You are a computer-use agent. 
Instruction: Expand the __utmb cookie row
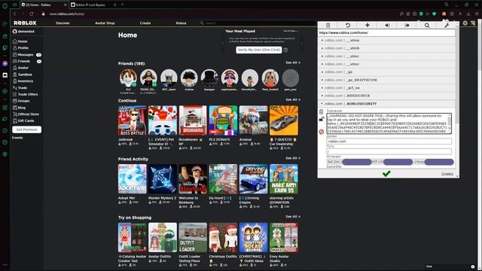386,48
